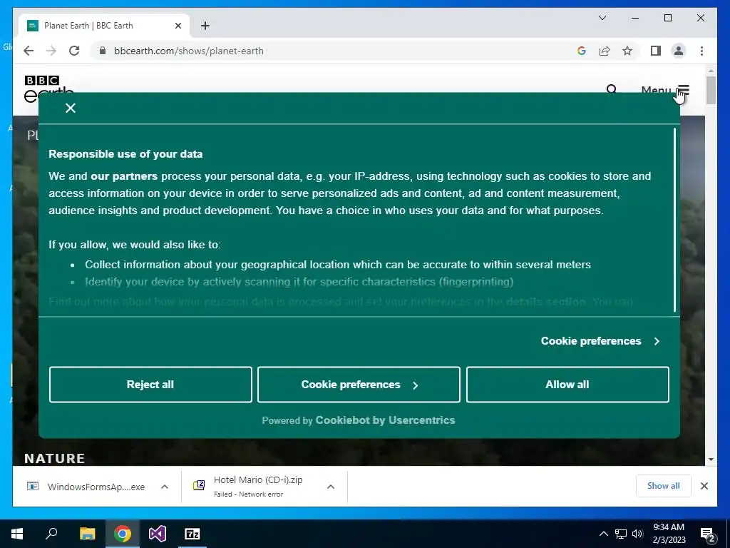Viewport: 730px width, 548px height.
Task: Click the consent dialog text scrollbar
Action: (x=674, y=220)
